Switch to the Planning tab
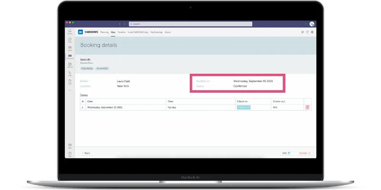The image size is (381, 190). point(104,32)
